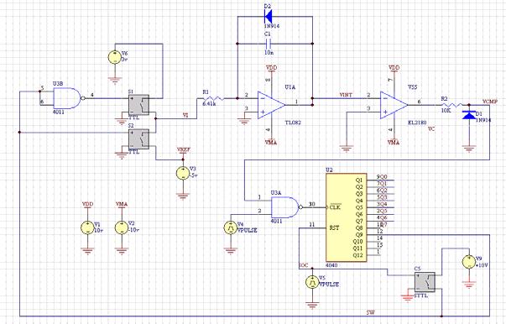
Task: Click the 4040 part label
Action: (x=331, y=265)
